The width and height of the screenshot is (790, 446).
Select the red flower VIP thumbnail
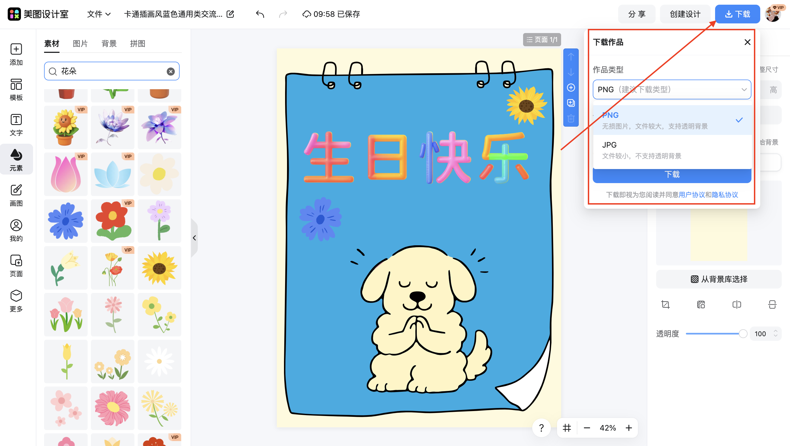113,221
